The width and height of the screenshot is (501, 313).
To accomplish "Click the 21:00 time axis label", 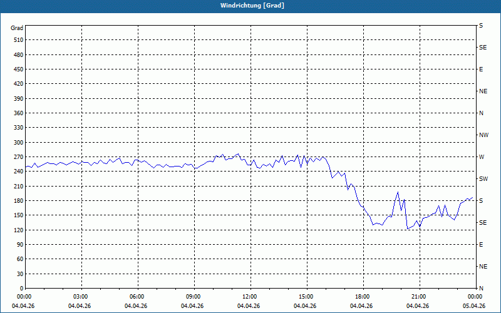I will pyautogui.click(x=420, y=297).
